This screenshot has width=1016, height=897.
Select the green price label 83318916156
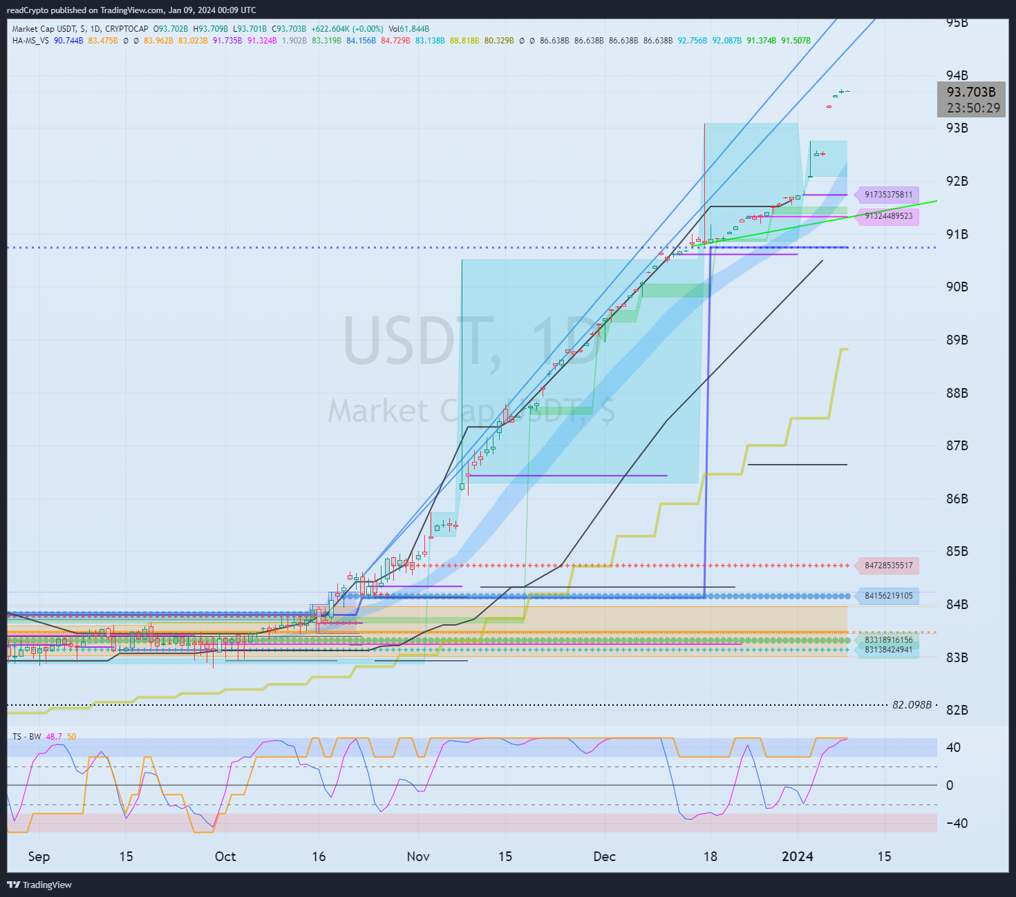(x=888, y=640)
